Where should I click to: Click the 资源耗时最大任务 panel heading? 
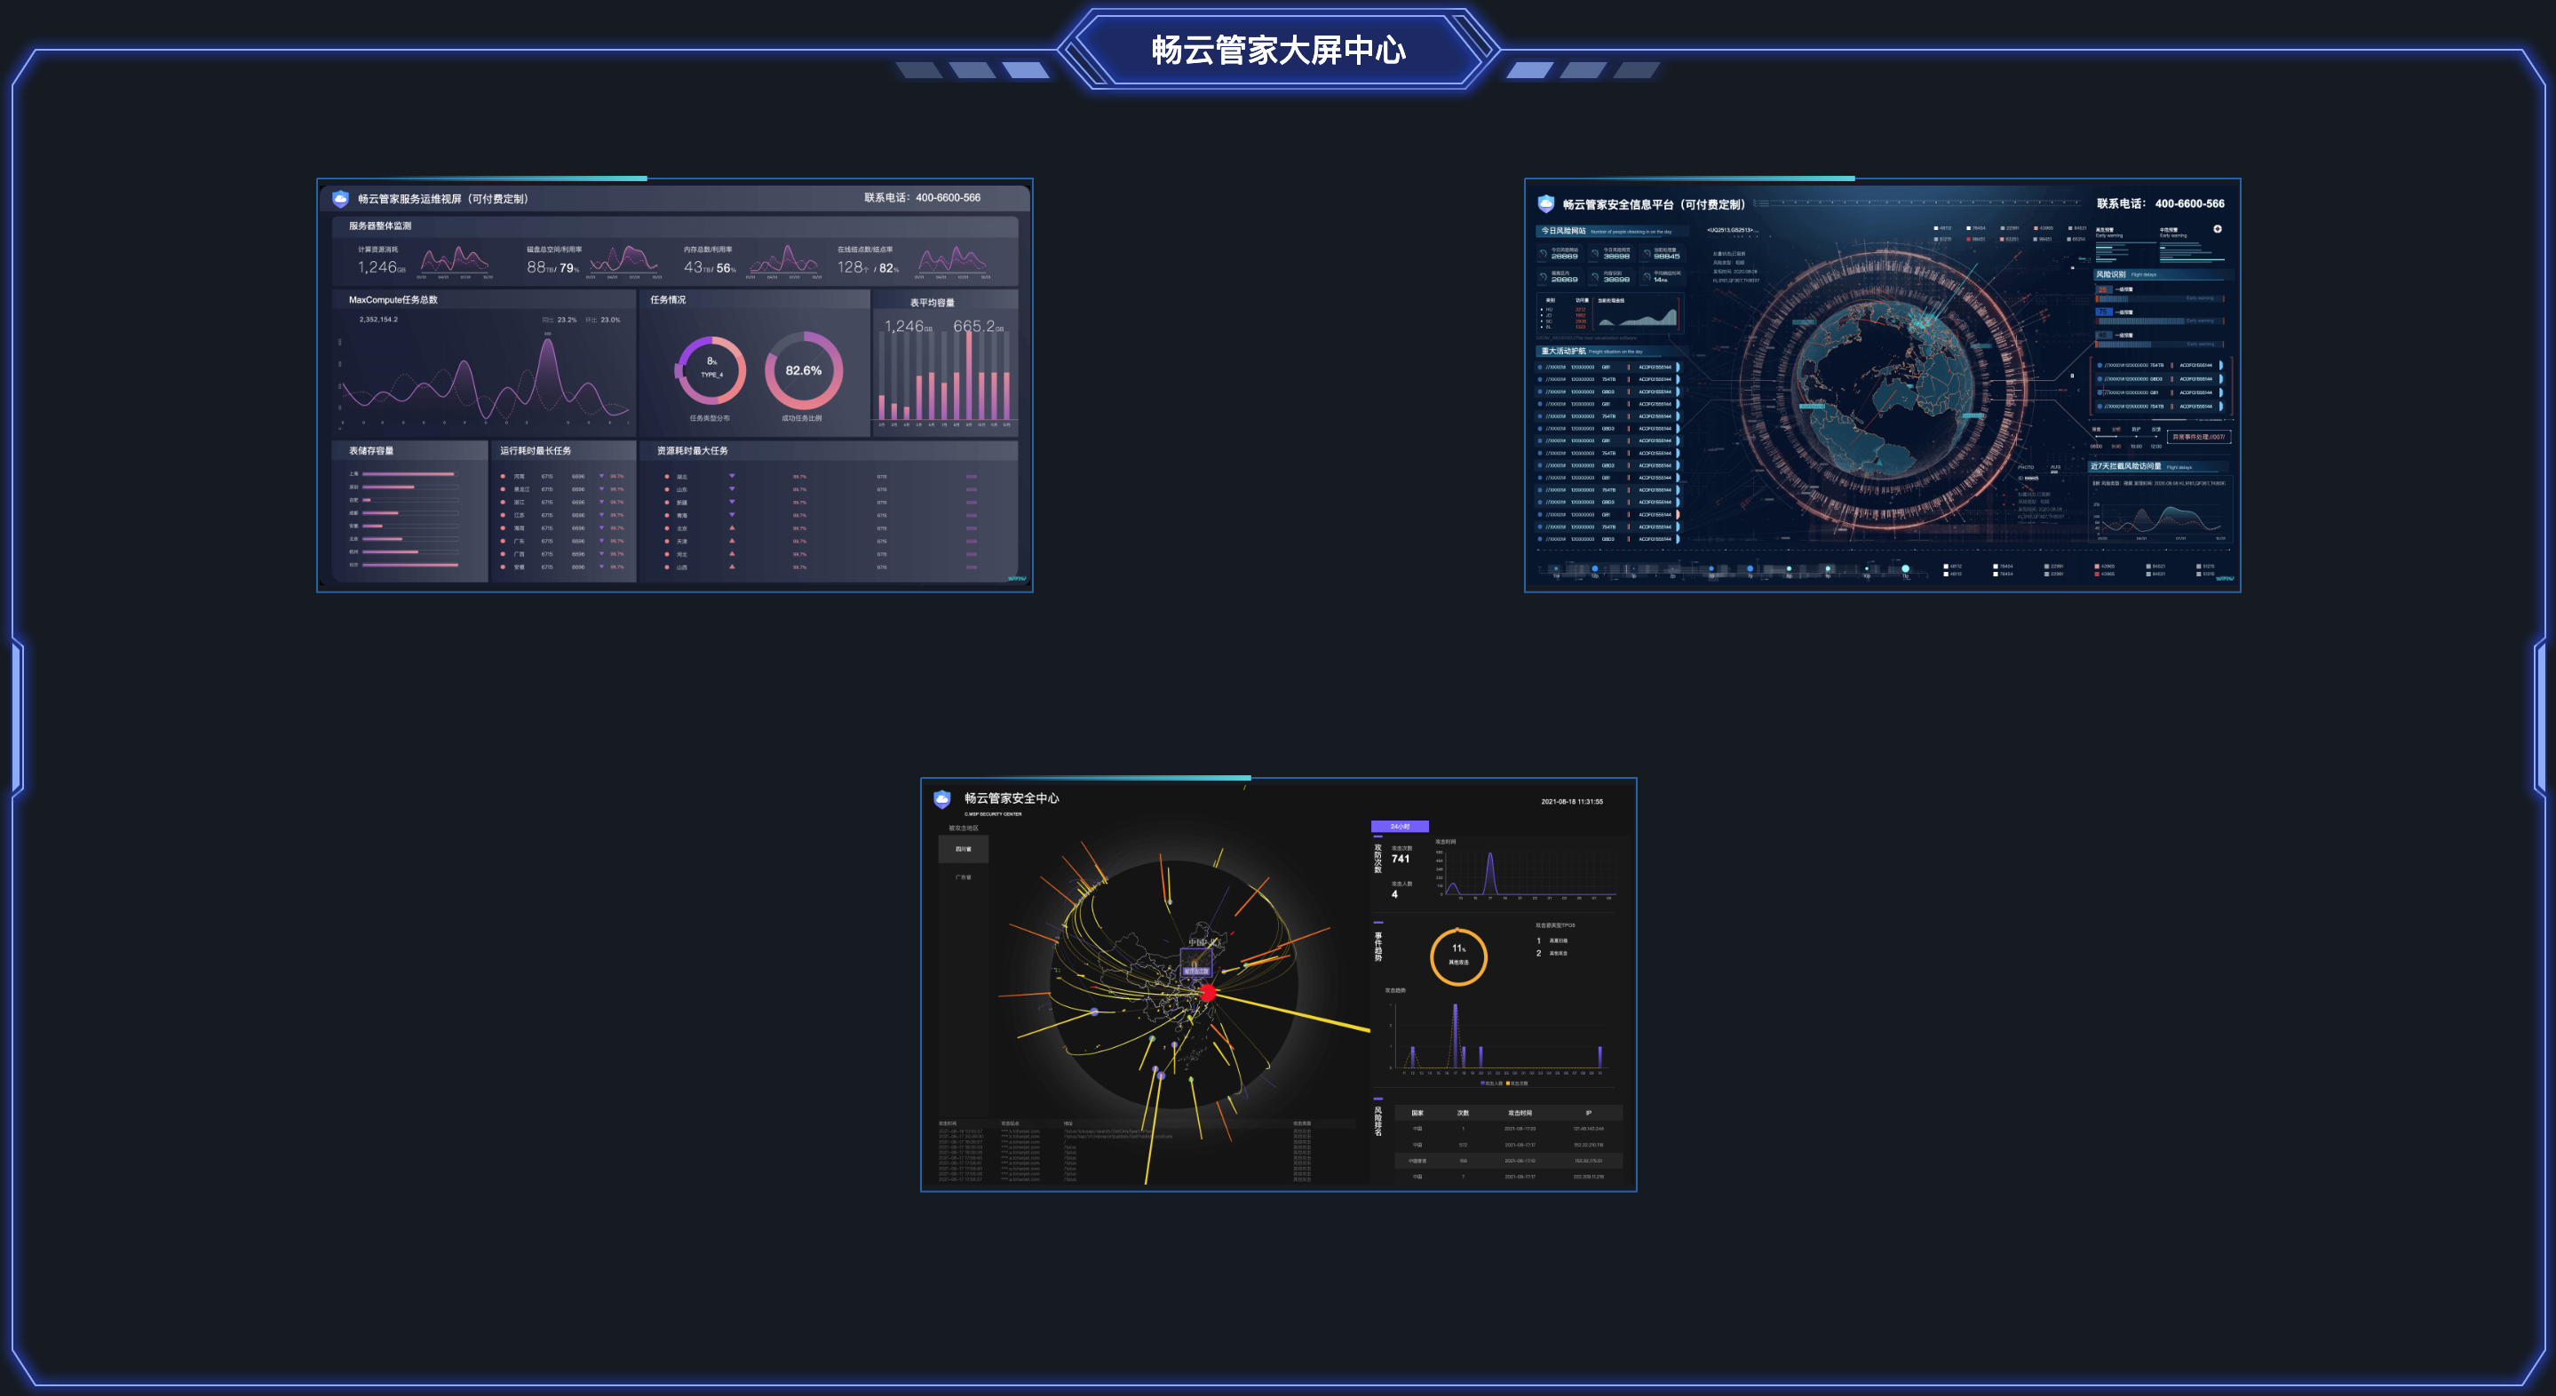pos(693,450)
